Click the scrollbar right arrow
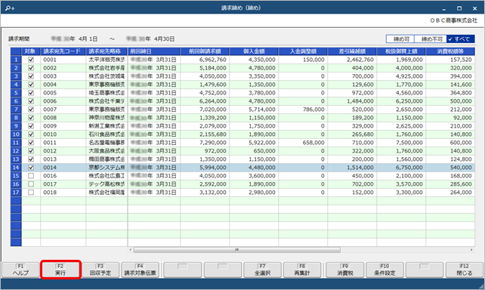 (471, 249)
